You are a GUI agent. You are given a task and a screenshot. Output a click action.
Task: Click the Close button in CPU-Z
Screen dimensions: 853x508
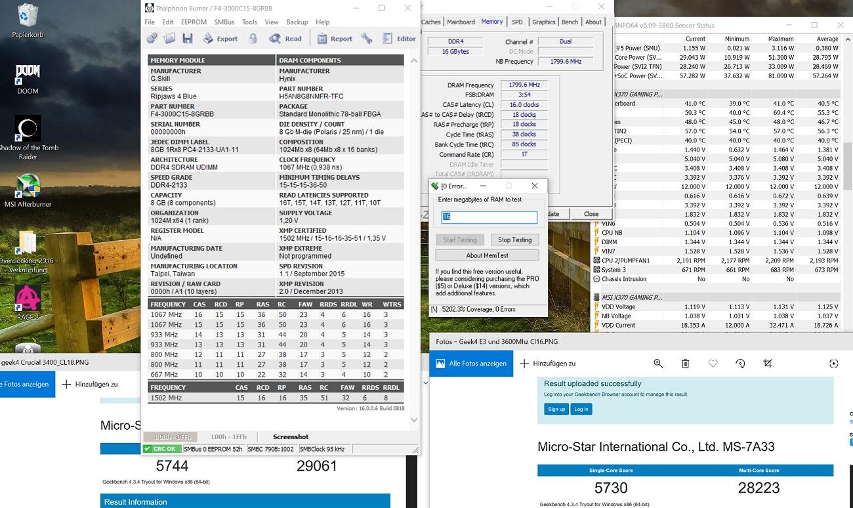point(591,213)
